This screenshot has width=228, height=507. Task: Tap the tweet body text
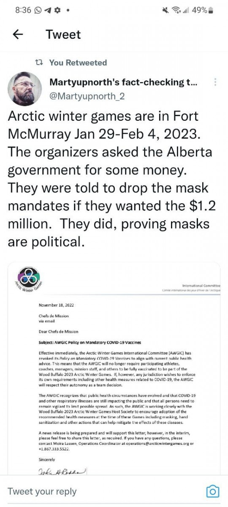click(111, 179)
